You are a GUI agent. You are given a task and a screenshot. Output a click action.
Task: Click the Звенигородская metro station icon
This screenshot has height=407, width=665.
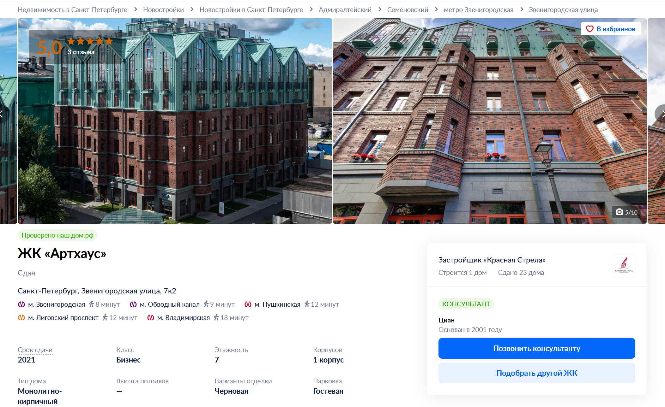(x=21, y=304)
